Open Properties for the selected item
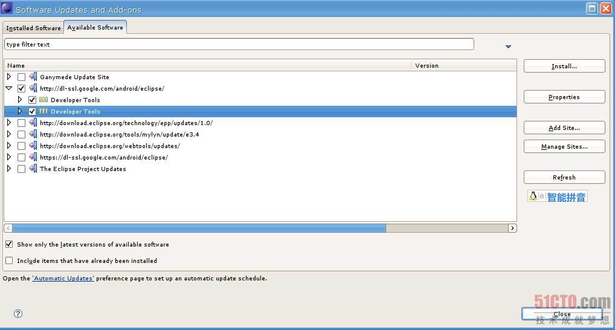The image size is (615, 330). pyautogui.click(x=564, y=97)
